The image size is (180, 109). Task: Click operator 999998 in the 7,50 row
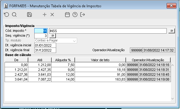click(x=132, y=65)
